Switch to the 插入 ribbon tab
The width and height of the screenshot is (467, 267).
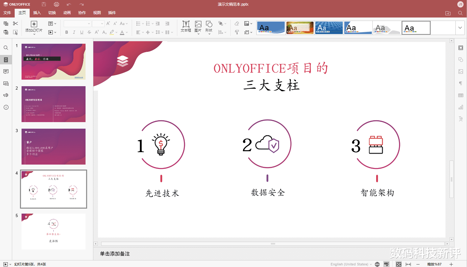click(x=37, y=13)
